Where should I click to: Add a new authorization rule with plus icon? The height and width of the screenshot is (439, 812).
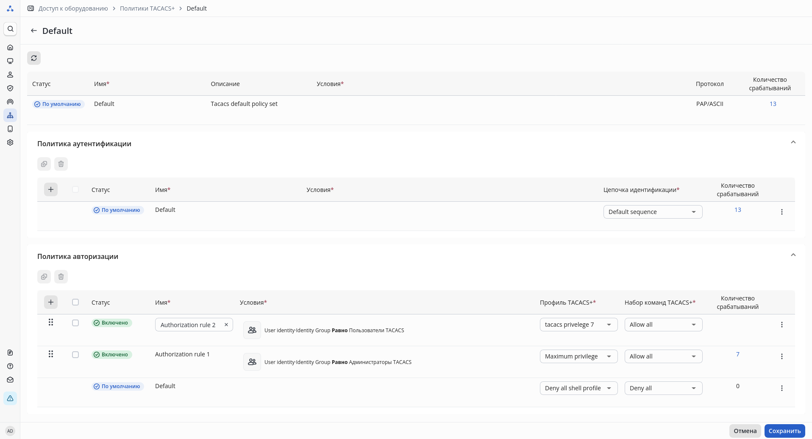(x=51, y=302)
